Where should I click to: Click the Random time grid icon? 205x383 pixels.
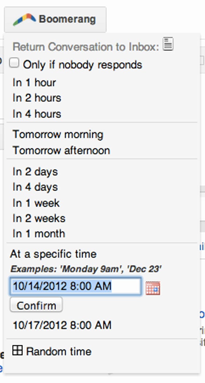(x=17, y=350)
